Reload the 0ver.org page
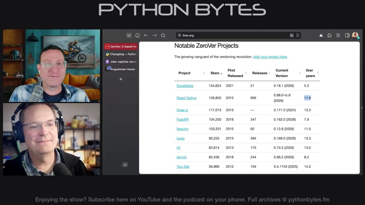Image resolution: width=365 pixels, height=205 pixels. point(163,35)
